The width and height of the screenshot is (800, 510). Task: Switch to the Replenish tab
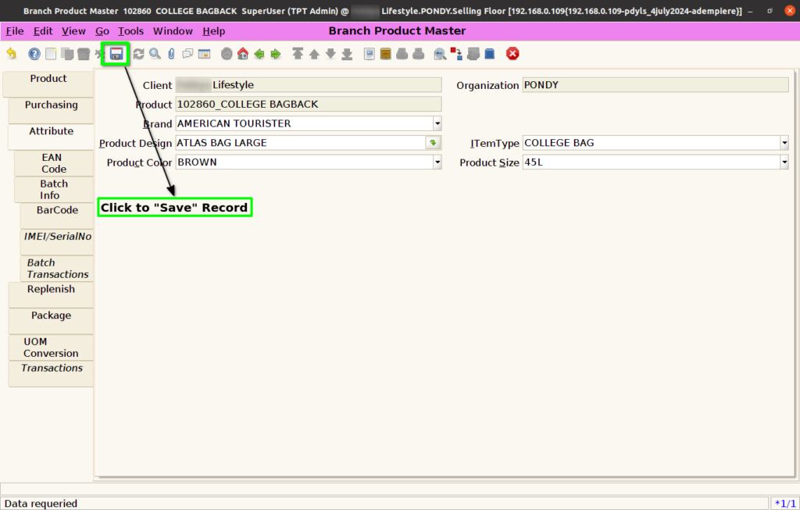pyautogui.click(x=51, y=294)
